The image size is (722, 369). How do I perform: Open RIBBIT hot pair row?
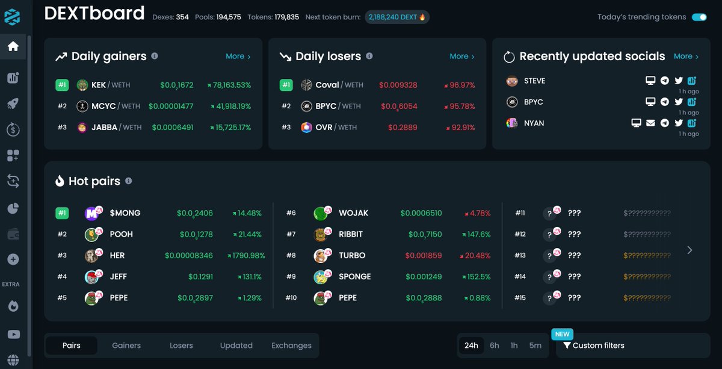pyautogui.click(x=388, y=234)
